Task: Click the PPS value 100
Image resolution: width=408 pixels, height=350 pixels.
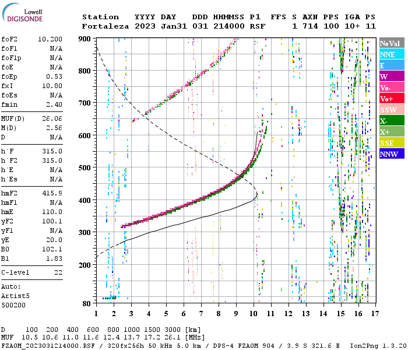Action: coord(331,26)
